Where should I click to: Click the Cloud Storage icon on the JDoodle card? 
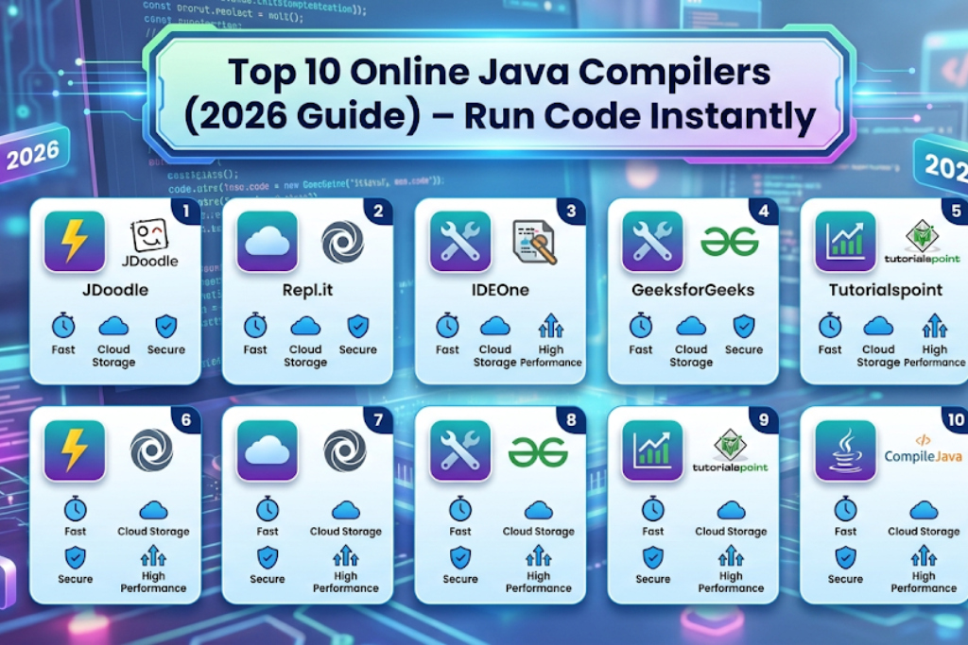(113, 326)
